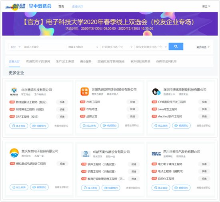
Task: Click 投递 for 品牌运营
Action: (x=132, y=116)
